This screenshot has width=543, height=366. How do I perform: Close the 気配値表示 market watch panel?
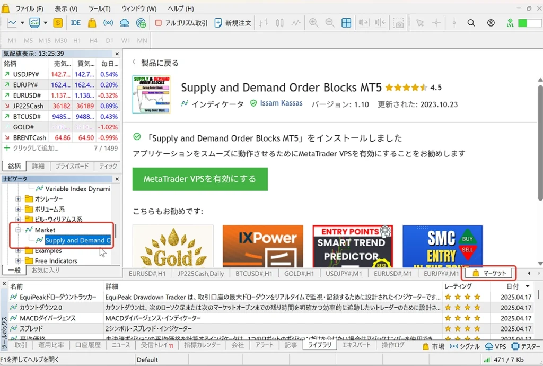click(x=117, y=54)
